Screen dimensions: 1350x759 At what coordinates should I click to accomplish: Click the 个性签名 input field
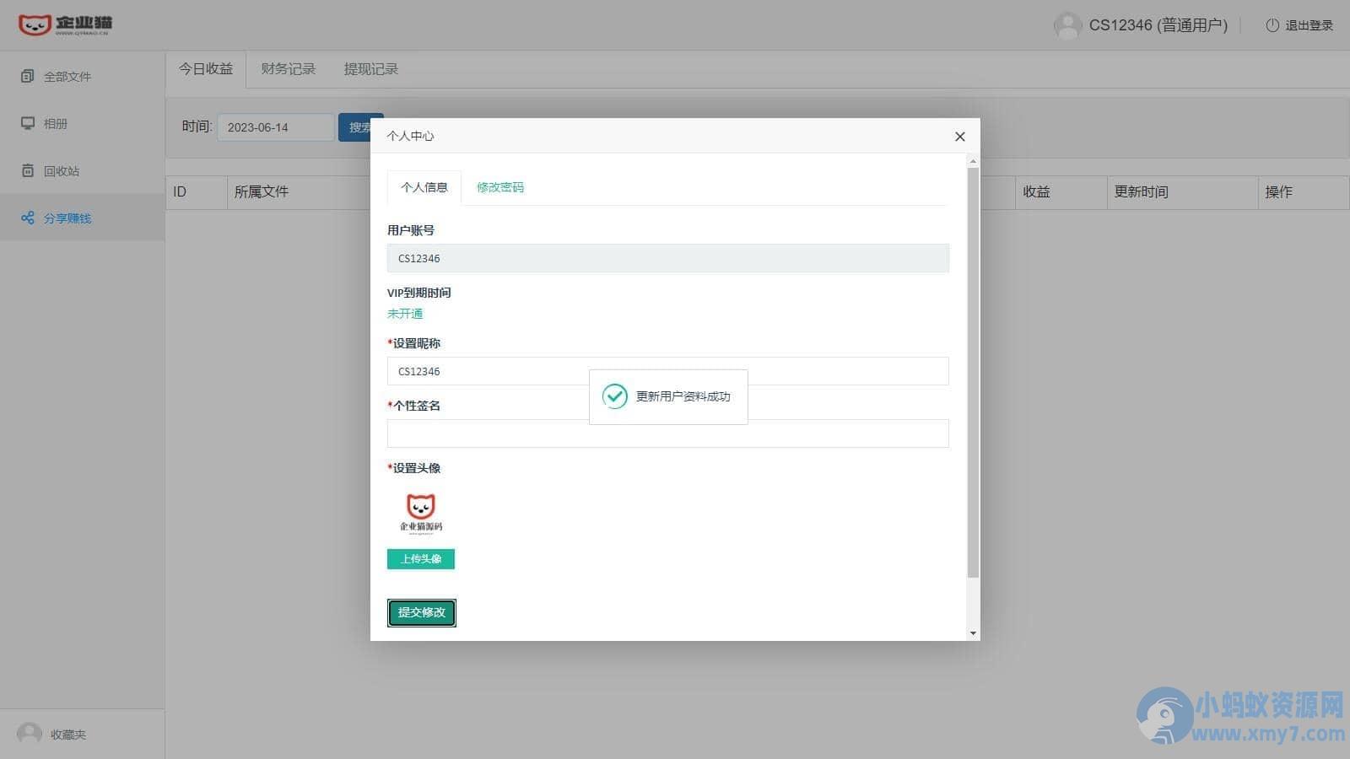pyautogui.click(x=668, y=433)
